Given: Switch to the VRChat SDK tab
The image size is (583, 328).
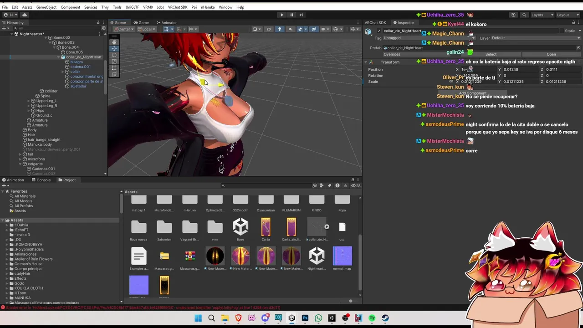Looking at the screenshot, I should [x=375, y=22].
